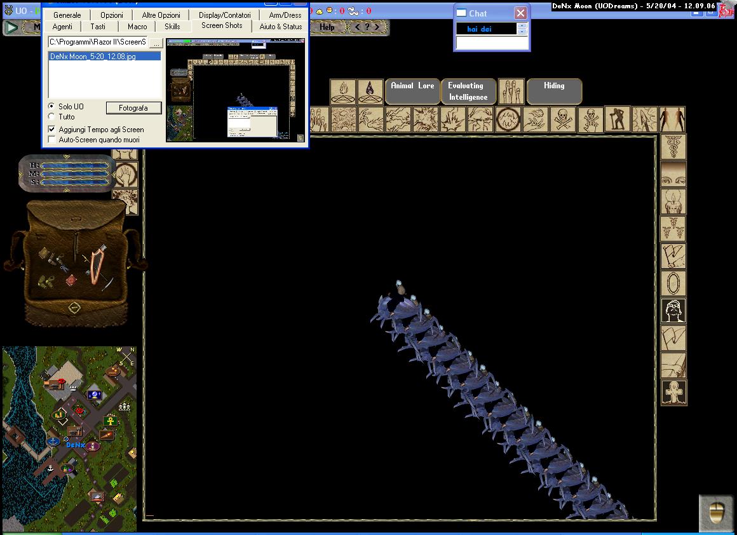Cast the skull and crossbones poison spell
The height and width of the screenshot is (535, 737).
click(x=563, y=119)
